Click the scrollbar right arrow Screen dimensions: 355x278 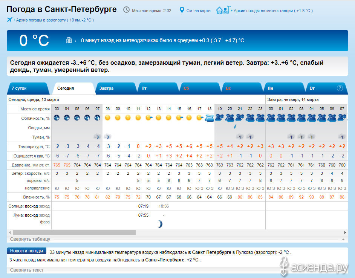(x=345, y=232)
